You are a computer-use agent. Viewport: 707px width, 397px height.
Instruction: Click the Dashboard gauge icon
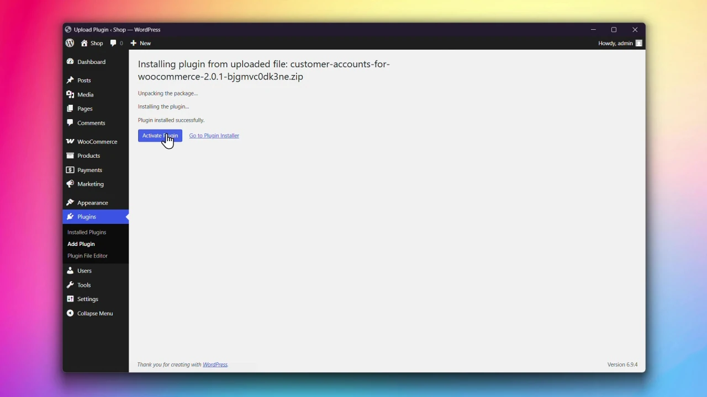click(x=70, y=62)
